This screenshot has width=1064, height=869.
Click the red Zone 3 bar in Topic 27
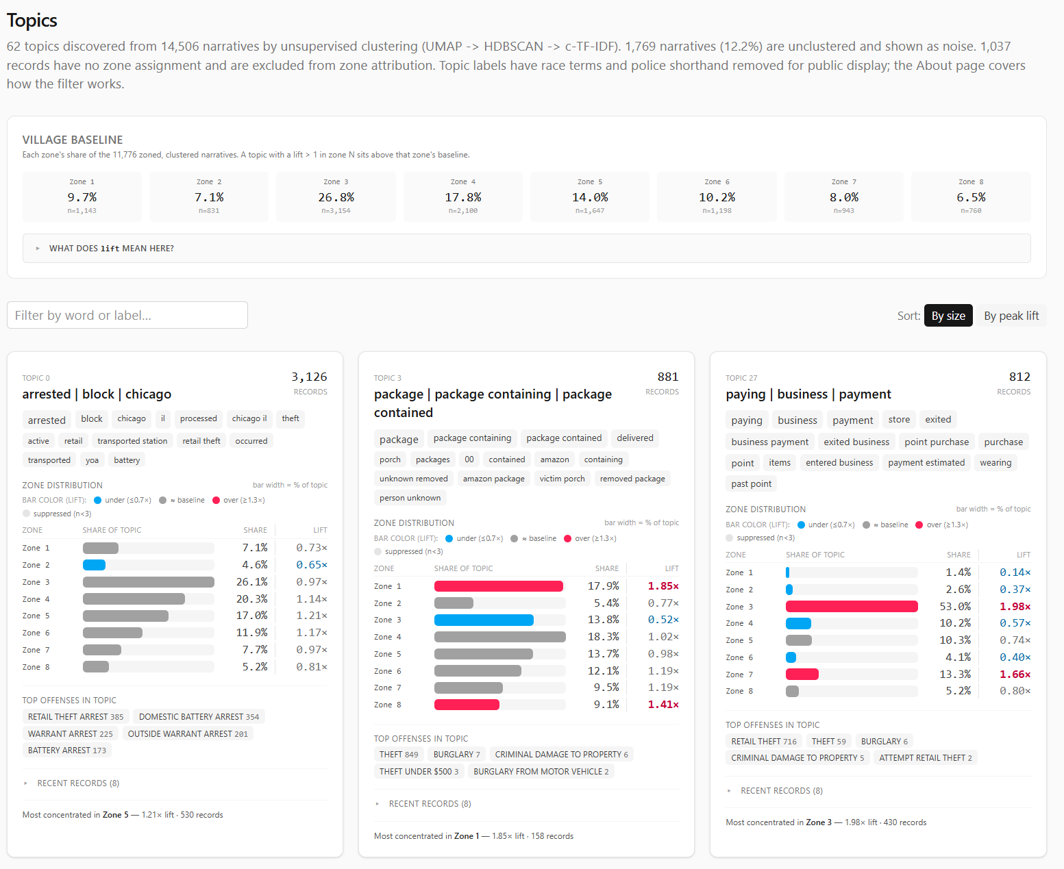(x=851, y=606)
